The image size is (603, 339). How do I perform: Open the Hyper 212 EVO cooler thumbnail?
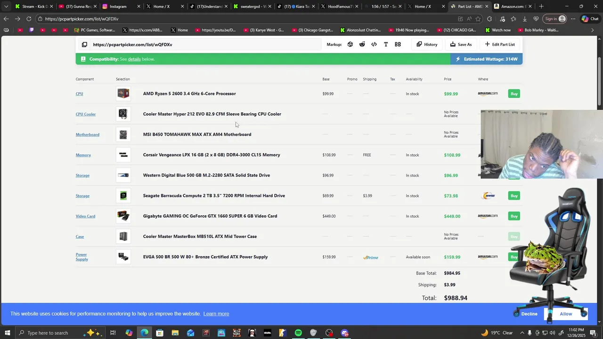(x=123, y=114)
